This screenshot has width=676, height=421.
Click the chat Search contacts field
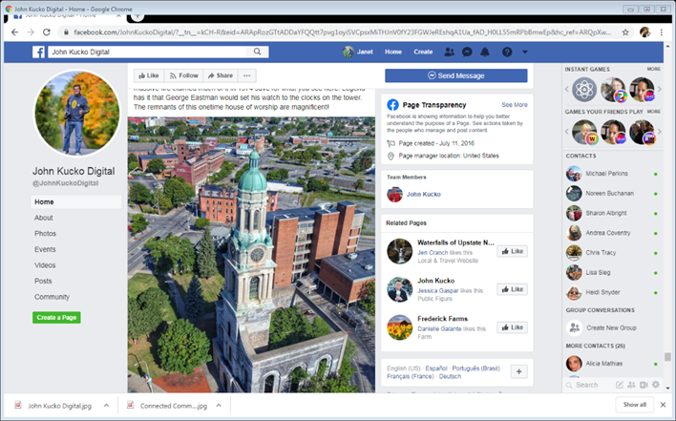588,386
